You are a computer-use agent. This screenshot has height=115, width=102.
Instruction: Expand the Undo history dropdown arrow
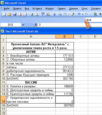tap(83, 14)
